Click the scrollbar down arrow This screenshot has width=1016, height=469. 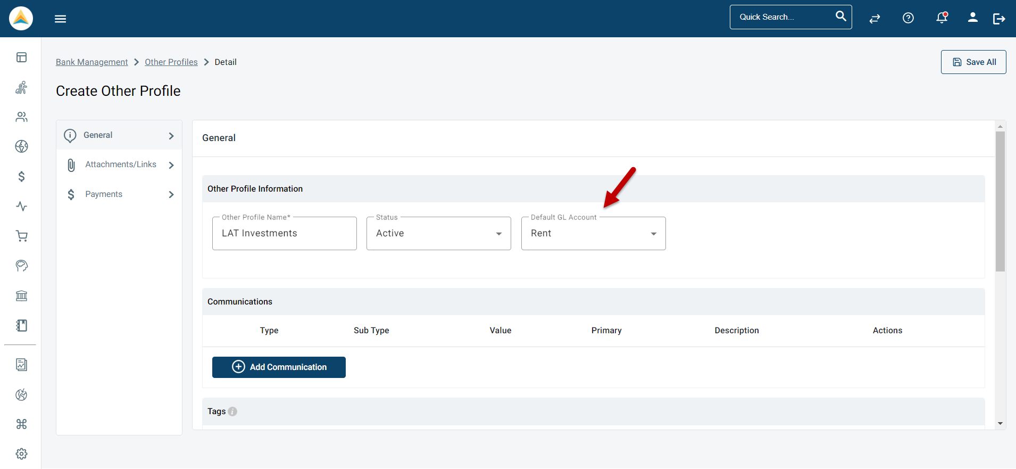(1000, 424)
